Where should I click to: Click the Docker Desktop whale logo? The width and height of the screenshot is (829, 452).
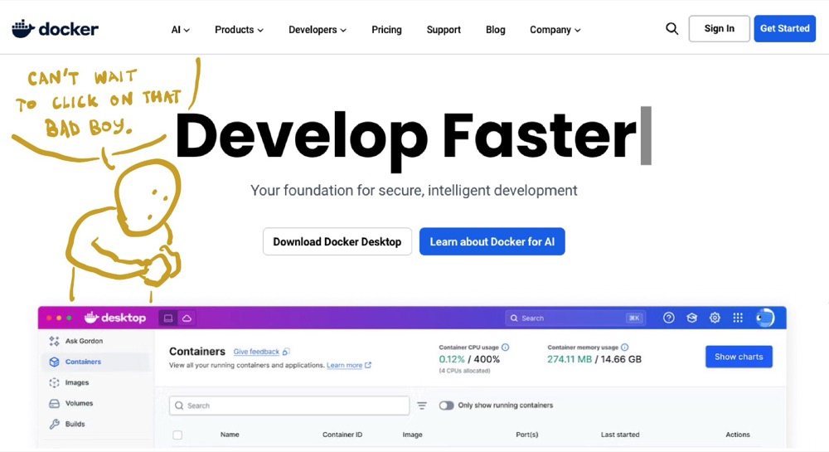[x=114, y=317]
